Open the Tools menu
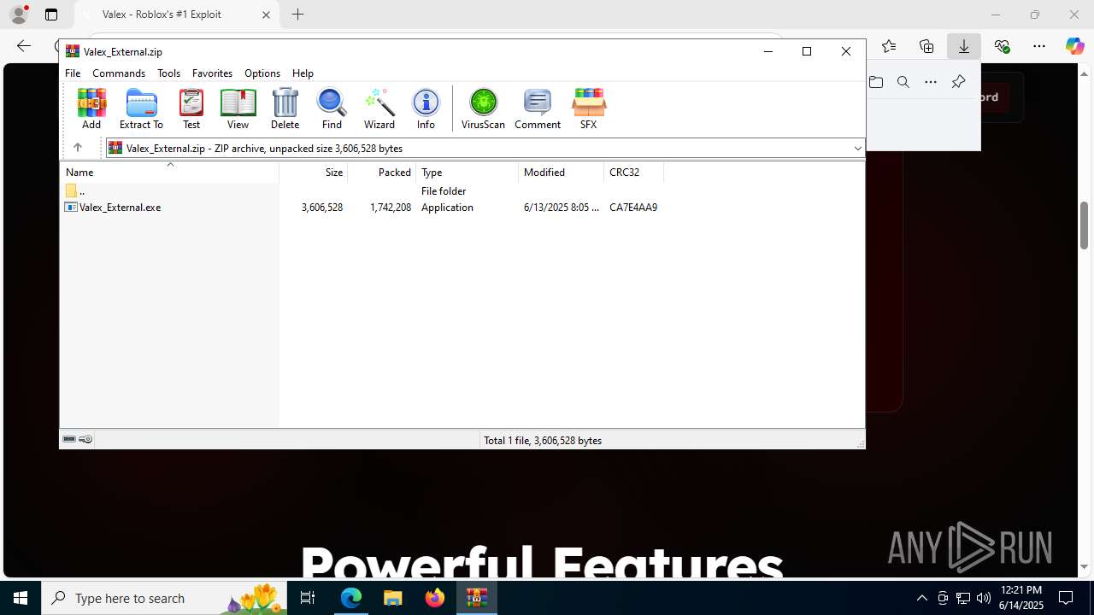 168,73
